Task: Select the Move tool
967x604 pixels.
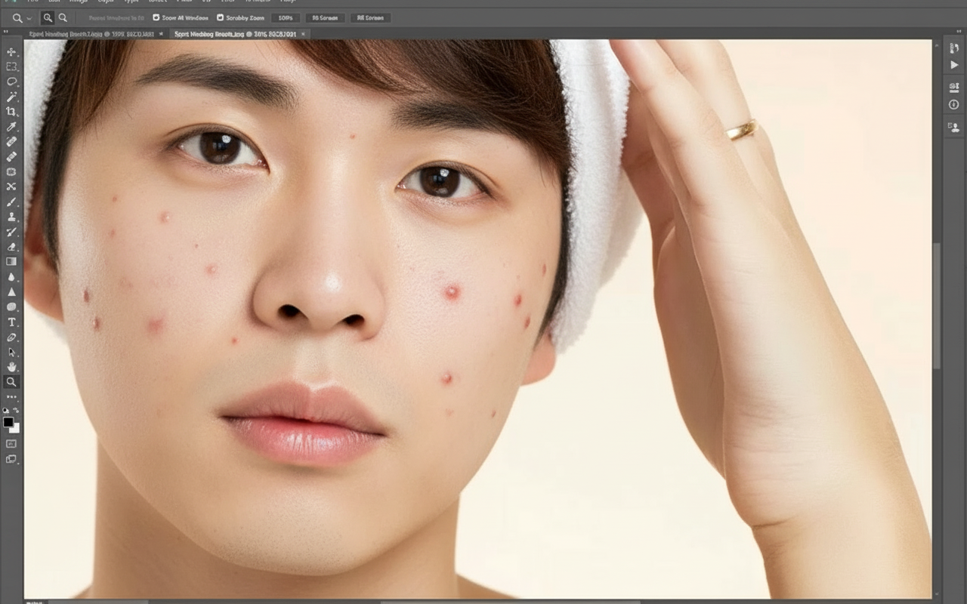Action: click(x=11, y=51)
